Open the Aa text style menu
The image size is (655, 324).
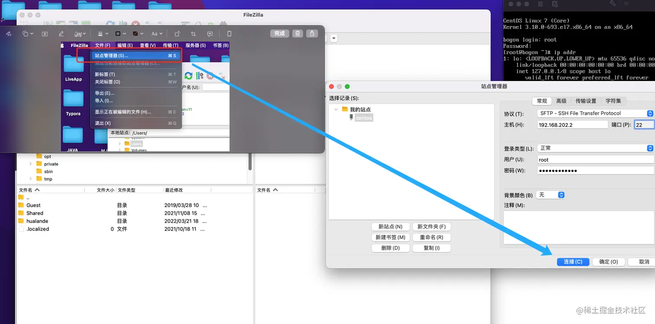[156, 34]
